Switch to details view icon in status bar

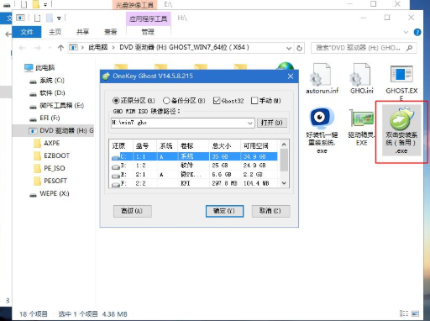tap(404, 313)
